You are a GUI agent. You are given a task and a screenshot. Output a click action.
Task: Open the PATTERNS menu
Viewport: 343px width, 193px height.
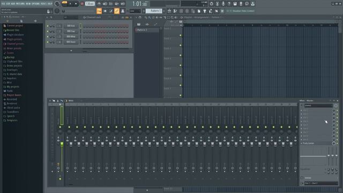20,4
